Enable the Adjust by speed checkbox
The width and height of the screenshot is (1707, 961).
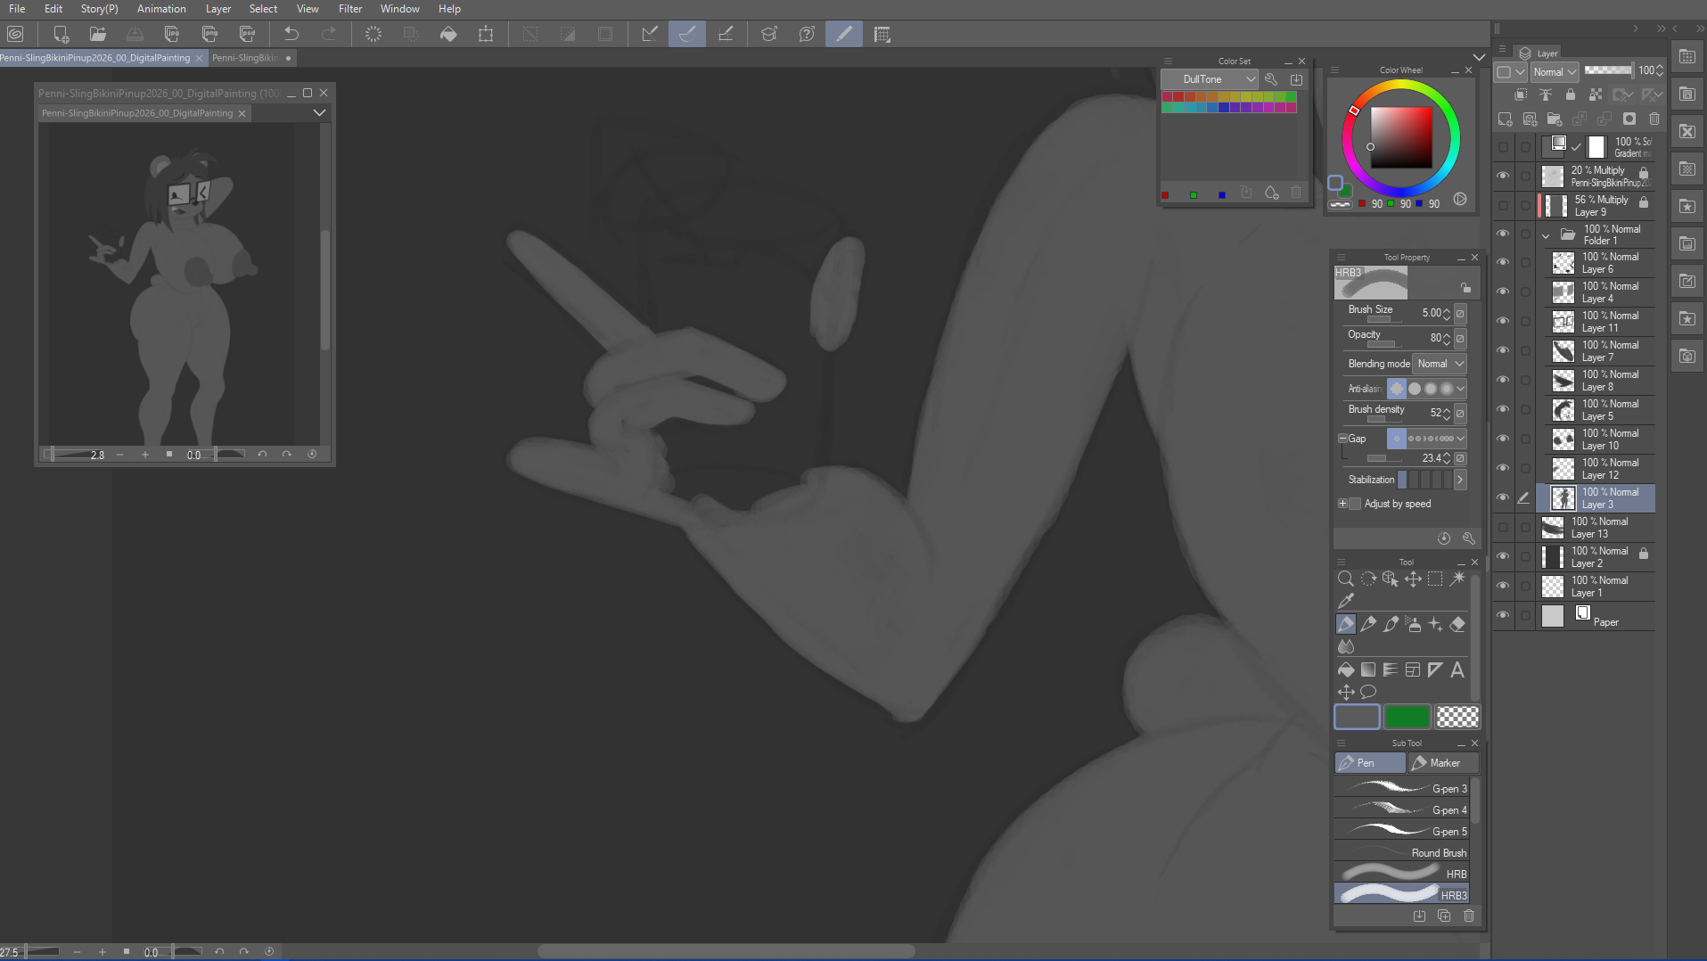tap(1355, 504)
